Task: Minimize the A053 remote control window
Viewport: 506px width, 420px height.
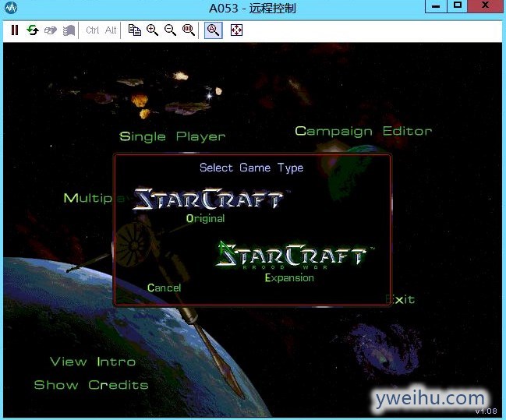Action: coord(436,5)
